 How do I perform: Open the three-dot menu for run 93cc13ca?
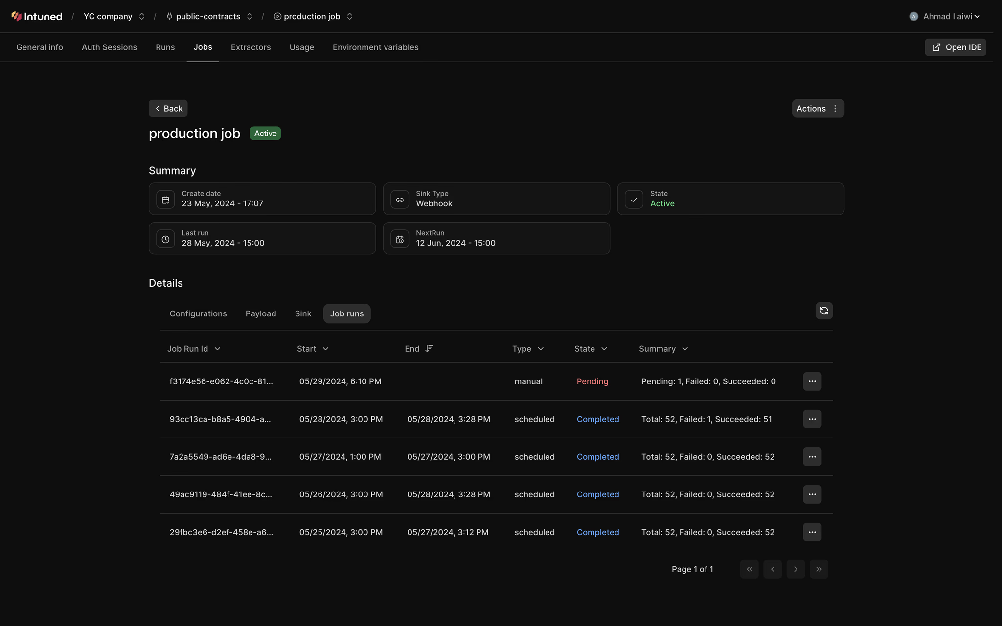(812, 419)
